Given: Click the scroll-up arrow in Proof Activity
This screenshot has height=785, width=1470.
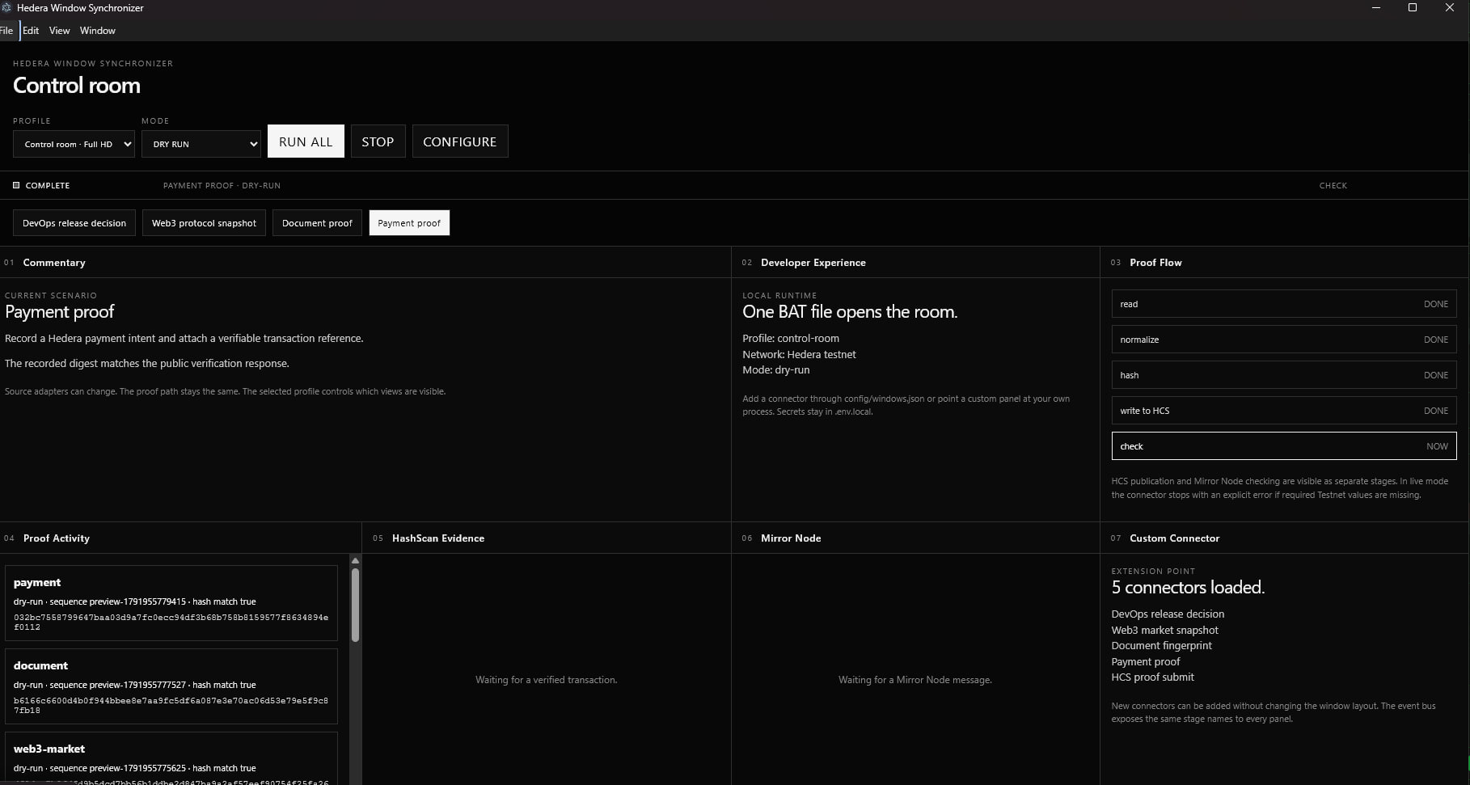Looking at the screenshot, I should click(355, 560).
